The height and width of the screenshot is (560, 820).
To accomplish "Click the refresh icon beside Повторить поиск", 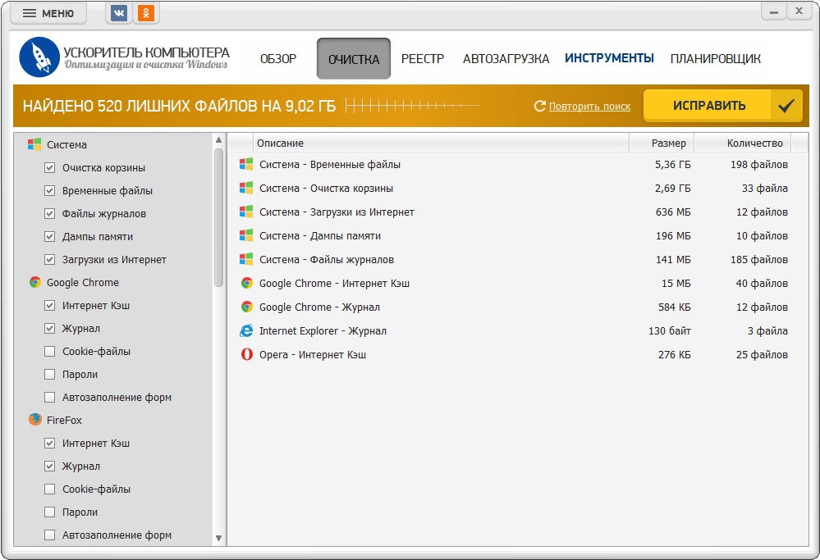I will 539,106.
